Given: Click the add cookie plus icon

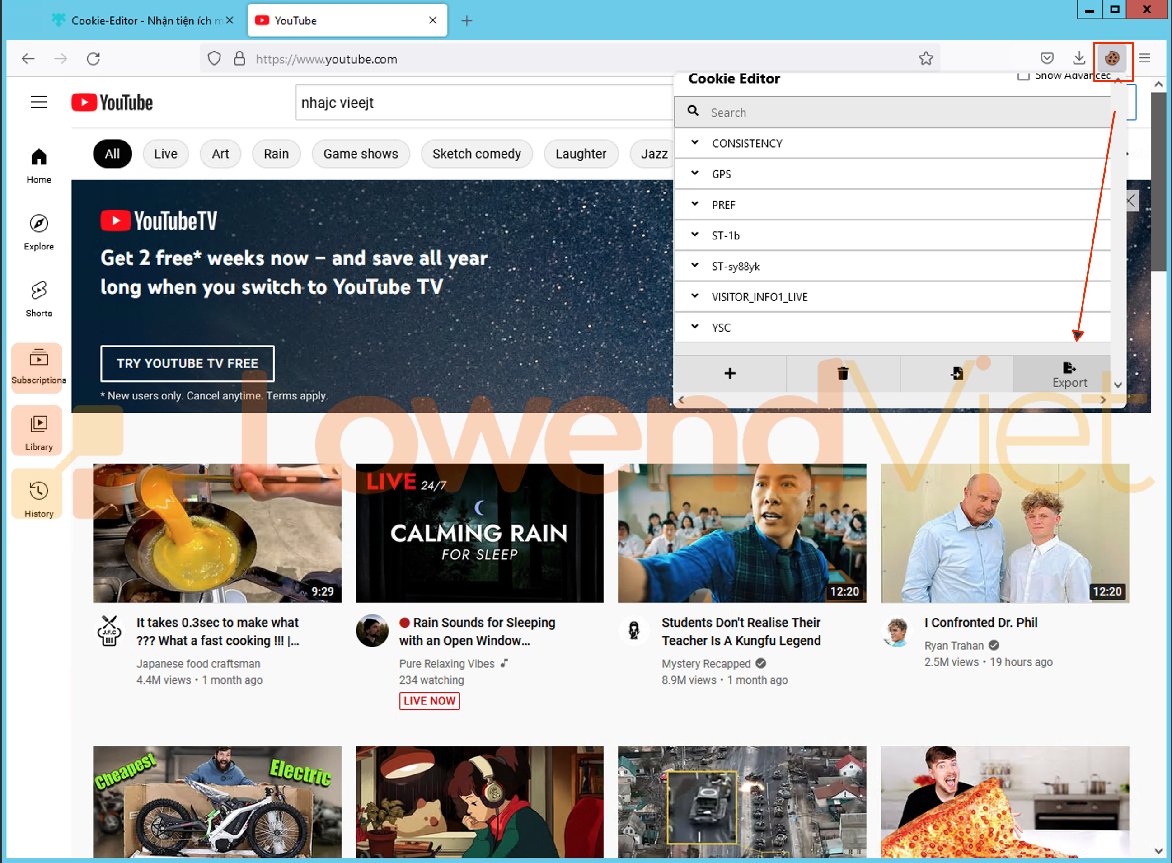Looking at the screenshot, I should [x=730, y=374].
